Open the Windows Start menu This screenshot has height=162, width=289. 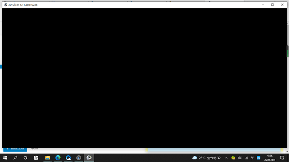pos(5,158)
